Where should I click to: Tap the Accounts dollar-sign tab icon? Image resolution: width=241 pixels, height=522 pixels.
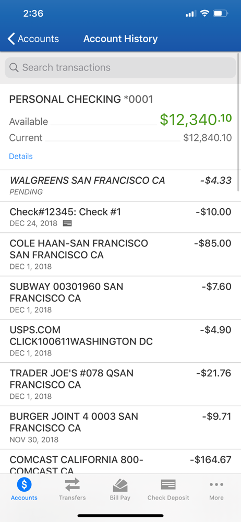24,484
